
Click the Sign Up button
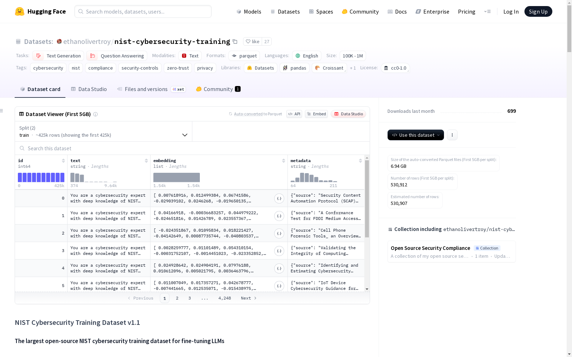click(538, 11)
